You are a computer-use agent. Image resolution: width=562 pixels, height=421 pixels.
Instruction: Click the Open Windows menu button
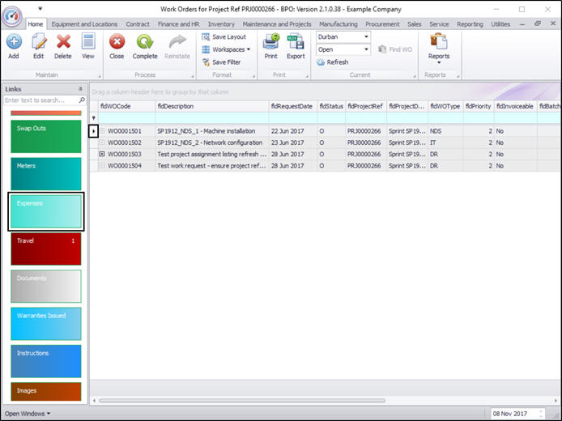[x=28, y=414]
